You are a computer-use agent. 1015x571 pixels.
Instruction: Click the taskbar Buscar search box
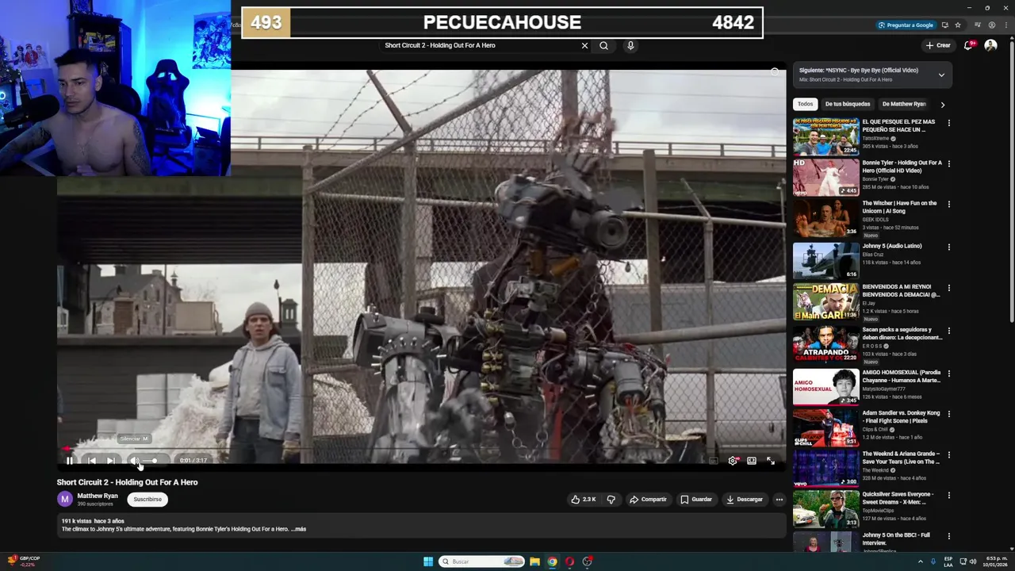tap(482, 561)
